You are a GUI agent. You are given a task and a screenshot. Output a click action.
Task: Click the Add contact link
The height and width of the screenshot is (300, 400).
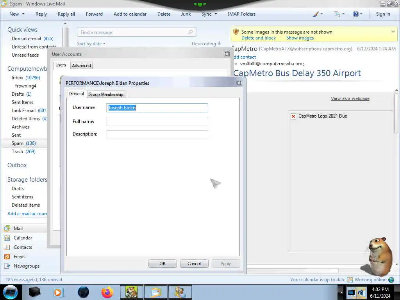click(x=245, y=57)
